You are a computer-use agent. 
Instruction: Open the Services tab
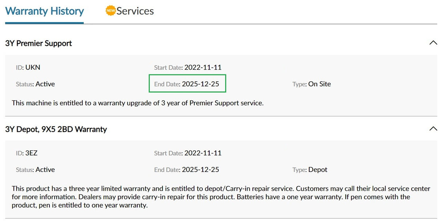point(135,11)
